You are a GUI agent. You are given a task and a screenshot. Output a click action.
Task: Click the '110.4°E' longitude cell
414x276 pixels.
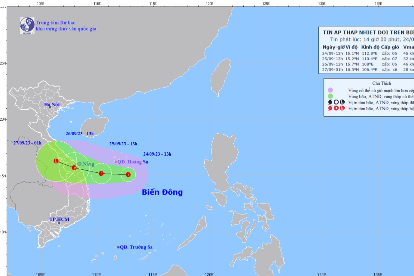point(370,59)
